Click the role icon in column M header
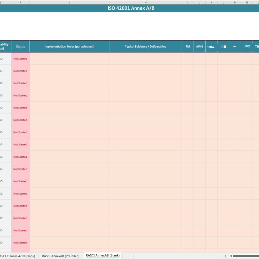This screenshot has height=259, width=259. pyautogui.click(x=234, y=46)
